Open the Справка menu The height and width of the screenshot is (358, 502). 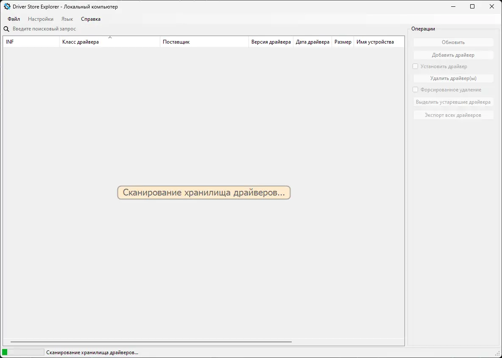pyautogui.click(x=90, y=19)
